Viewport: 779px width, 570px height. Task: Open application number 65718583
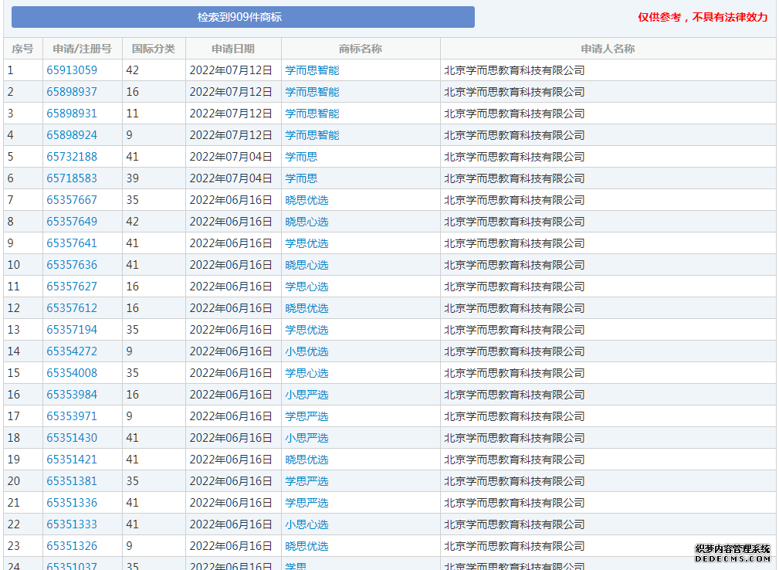pyautogui.click(x=72, y=178)
